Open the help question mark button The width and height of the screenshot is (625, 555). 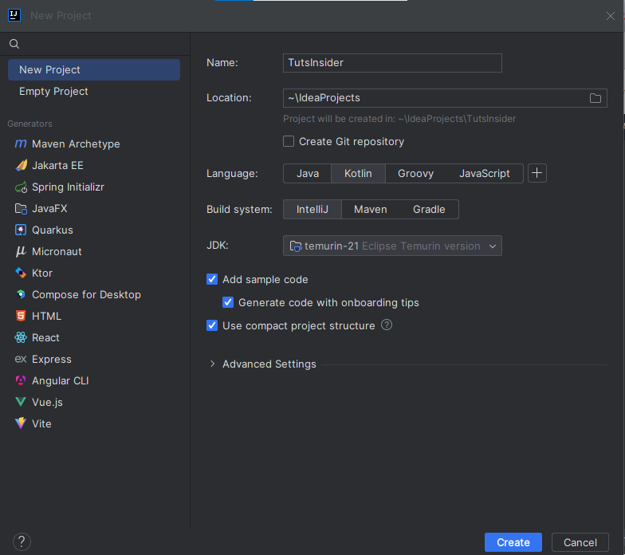click(x=22, y=542)
